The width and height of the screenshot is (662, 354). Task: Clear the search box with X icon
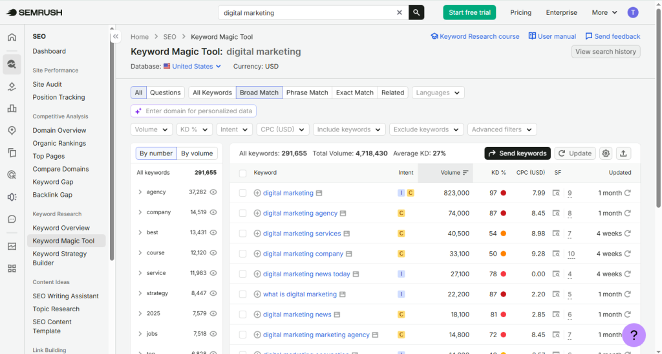click(400, 13)
